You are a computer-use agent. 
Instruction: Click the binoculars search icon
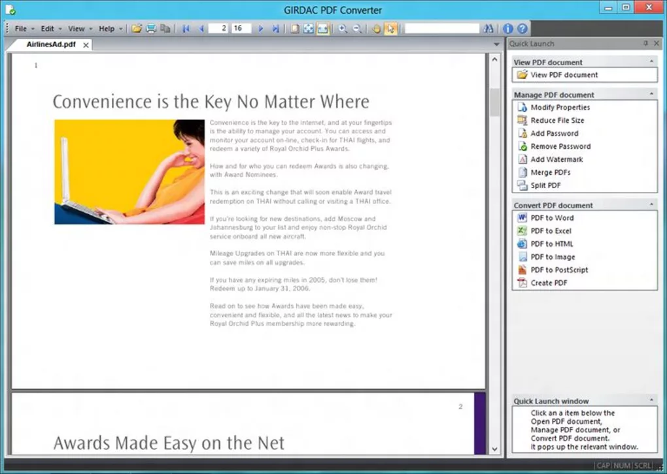click(488, 28)
